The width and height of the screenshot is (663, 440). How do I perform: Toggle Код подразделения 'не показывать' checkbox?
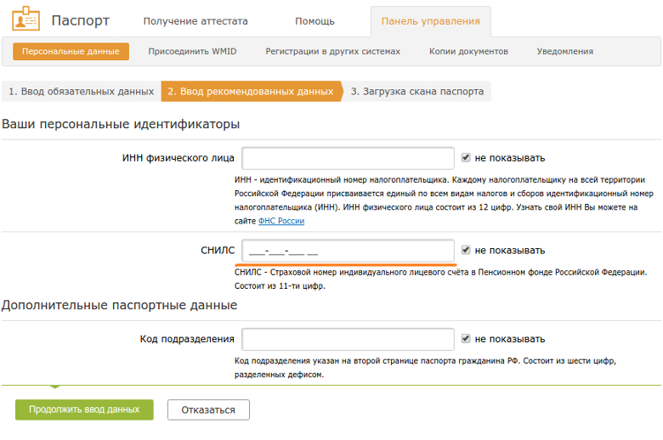click(466, 339)
